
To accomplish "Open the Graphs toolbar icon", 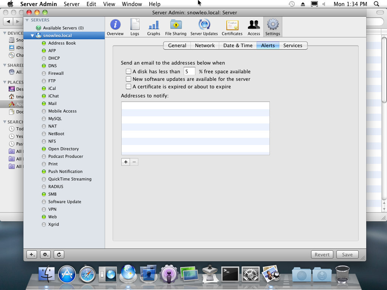I will (x=153, y=27).
